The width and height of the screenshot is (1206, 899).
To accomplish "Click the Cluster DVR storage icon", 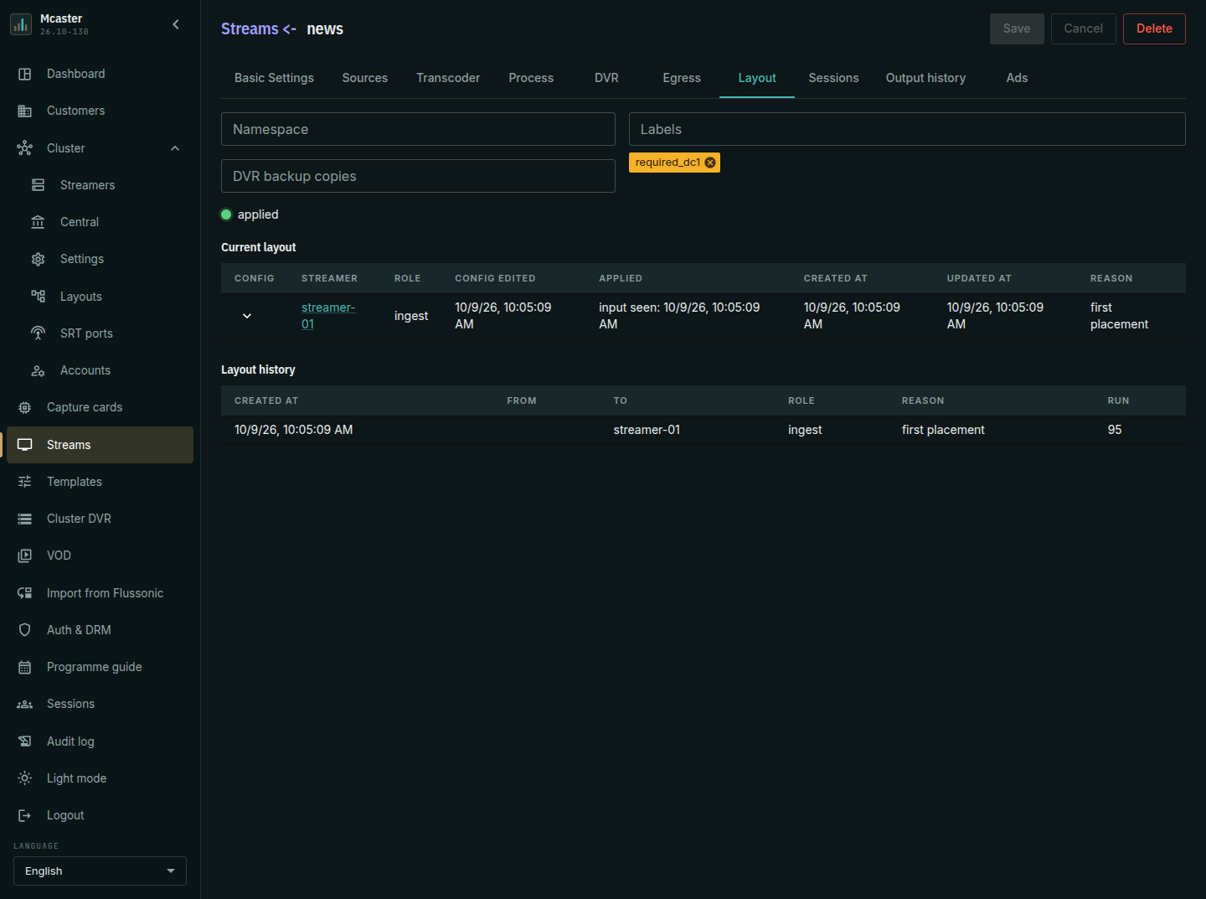I will pos(25,519).
